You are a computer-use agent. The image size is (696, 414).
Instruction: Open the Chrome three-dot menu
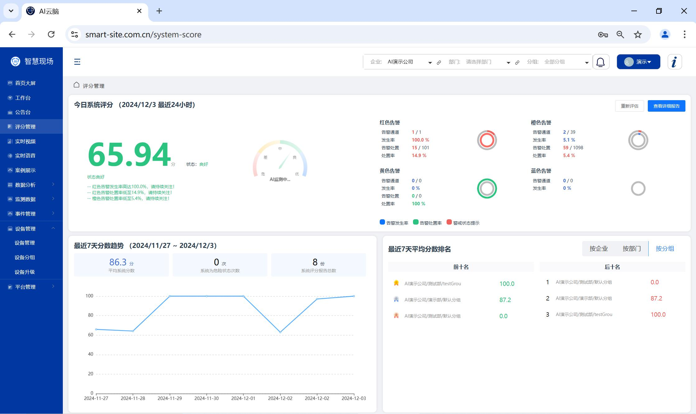pyautogui.click(x=684, y=35)
